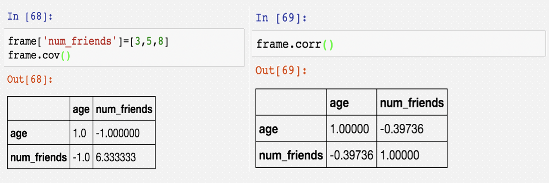
Task: Click num_friends column header in correlation table
Action: [x=412, y=103]
